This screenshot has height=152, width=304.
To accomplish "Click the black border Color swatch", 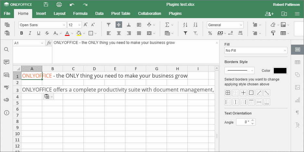I will coord(280,71).
